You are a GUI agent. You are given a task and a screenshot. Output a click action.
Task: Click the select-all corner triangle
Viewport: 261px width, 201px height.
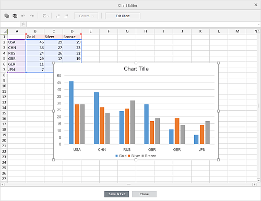point(4,31)
